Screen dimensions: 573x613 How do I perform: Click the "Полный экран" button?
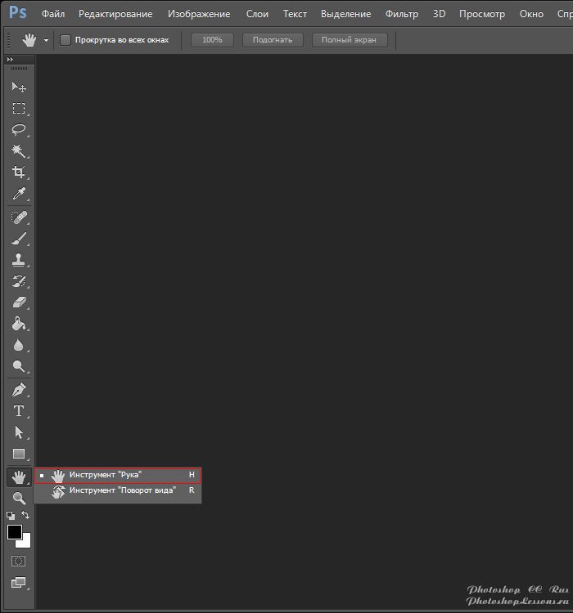tap(350, 40)
